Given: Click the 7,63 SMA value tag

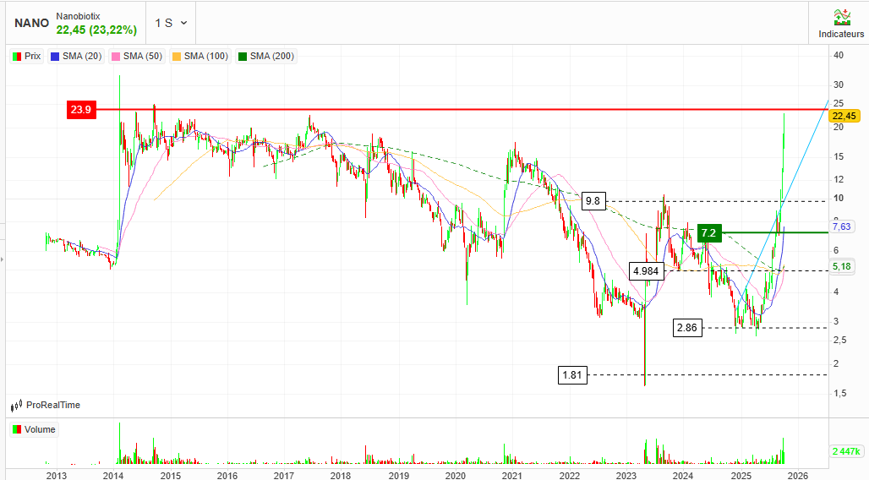Looking at the screenshot, I should click(x=841, y=226).
